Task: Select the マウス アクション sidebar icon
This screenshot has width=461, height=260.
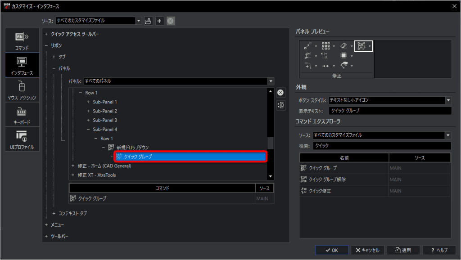Action: pyautogui.click(x=22, y=90)
